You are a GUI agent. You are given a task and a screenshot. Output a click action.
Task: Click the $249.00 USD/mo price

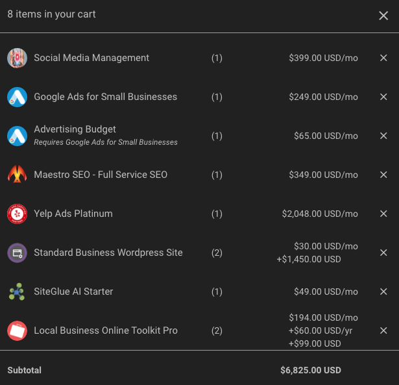[x=323, y=97]
